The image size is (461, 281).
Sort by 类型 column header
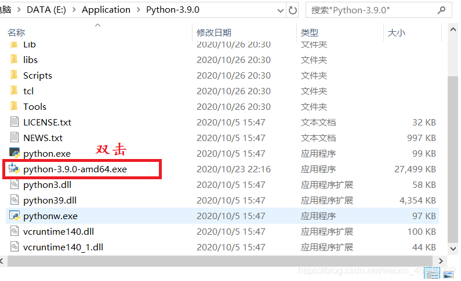coord(309,32)
